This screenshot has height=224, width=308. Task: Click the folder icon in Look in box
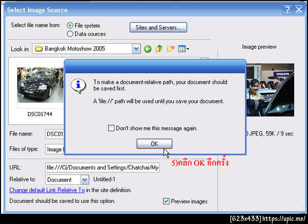coord(38,49)
